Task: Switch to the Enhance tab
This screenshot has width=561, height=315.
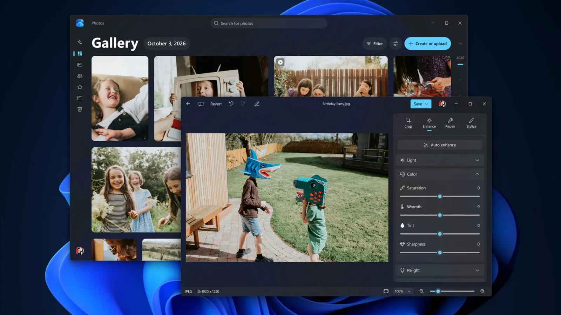Action: [x=429, y=123]
